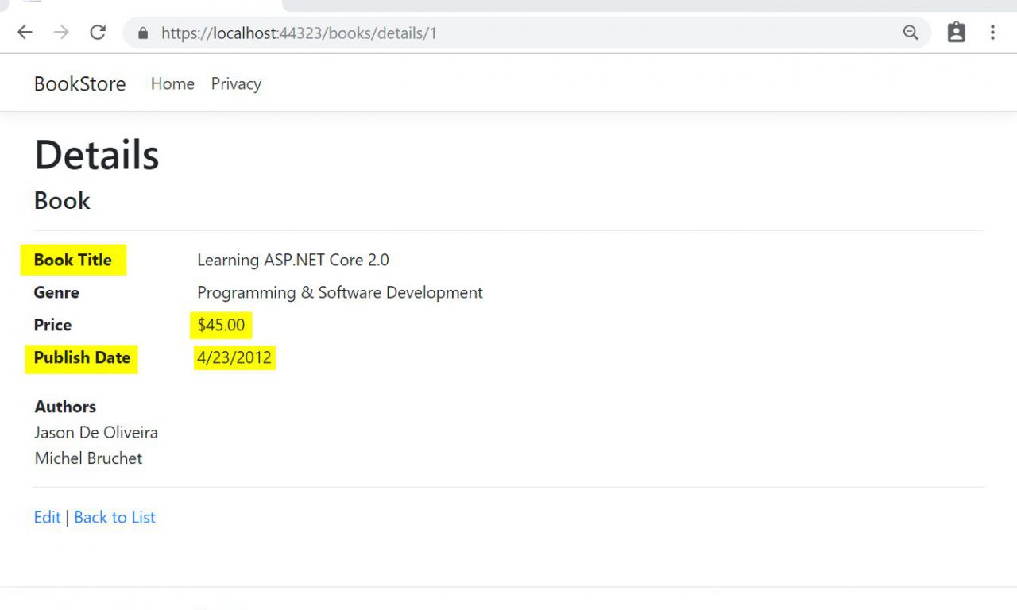Click the browser back arrow

coord(25,33)
